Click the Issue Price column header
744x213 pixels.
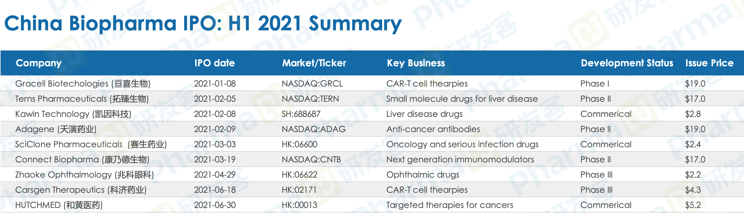[x=709, y=63]
